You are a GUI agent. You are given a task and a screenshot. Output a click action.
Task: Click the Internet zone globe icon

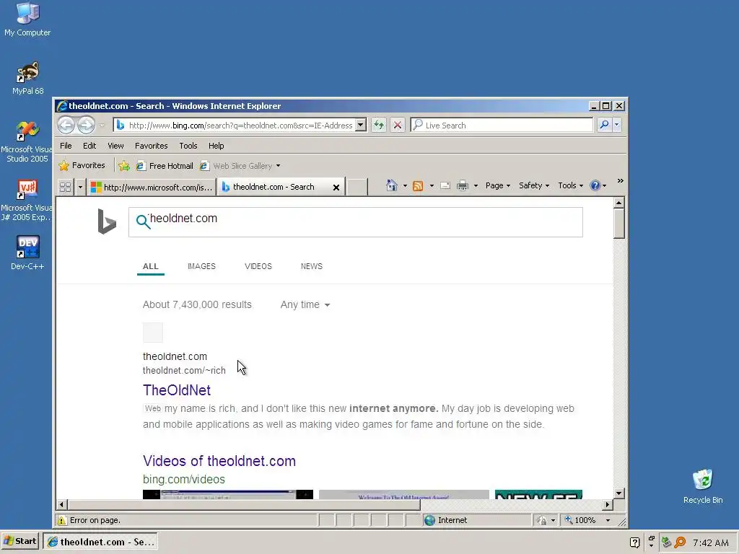(429, 520)
